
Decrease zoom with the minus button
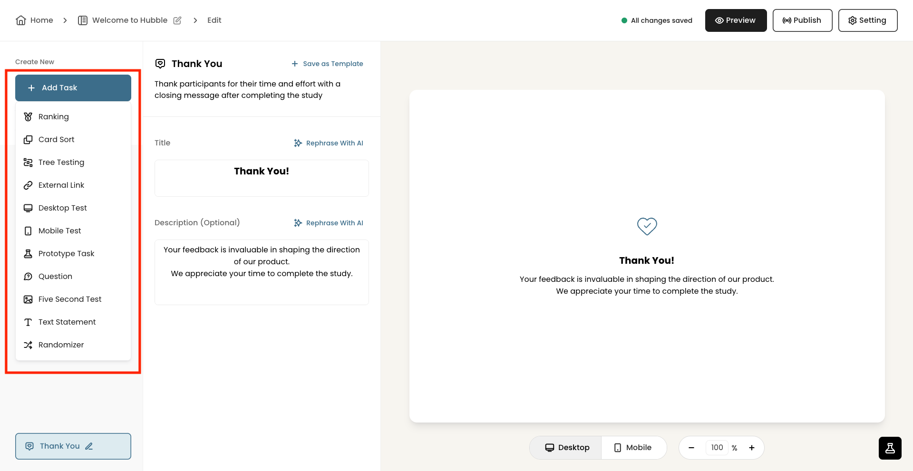coord(691,448)
